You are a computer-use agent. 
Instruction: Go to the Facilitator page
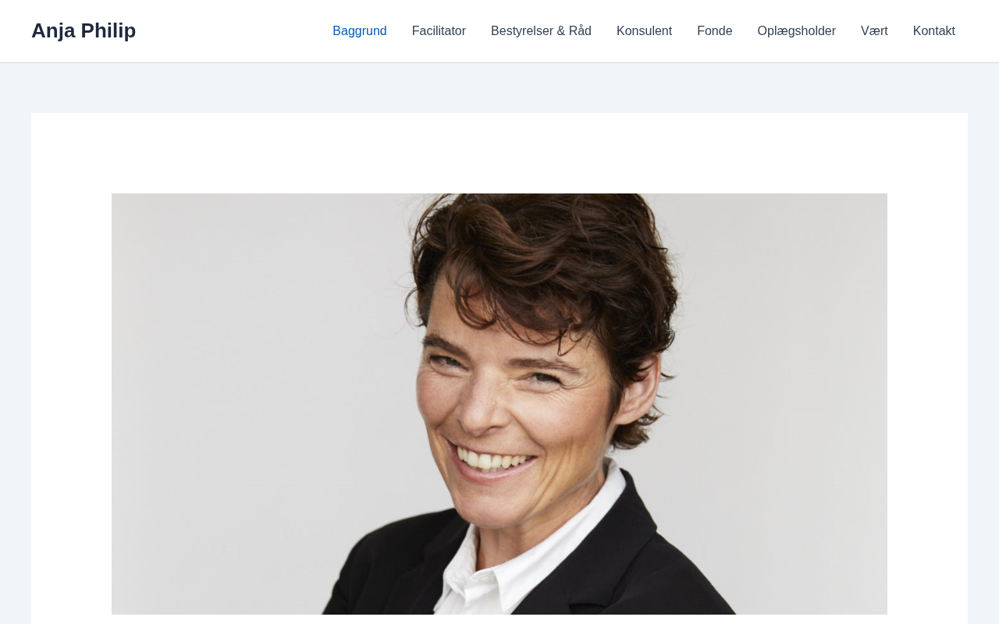point(439,31)
